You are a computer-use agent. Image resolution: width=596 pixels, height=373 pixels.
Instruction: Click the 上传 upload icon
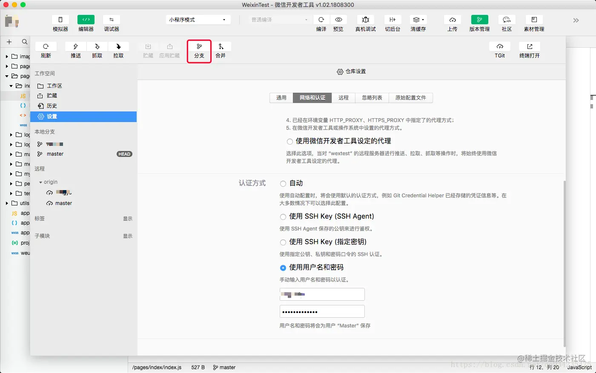point(453,20)
